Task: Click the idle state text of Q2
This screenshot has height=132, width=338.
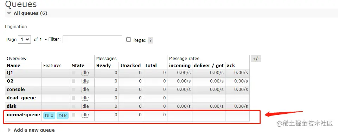Action: 85,81
